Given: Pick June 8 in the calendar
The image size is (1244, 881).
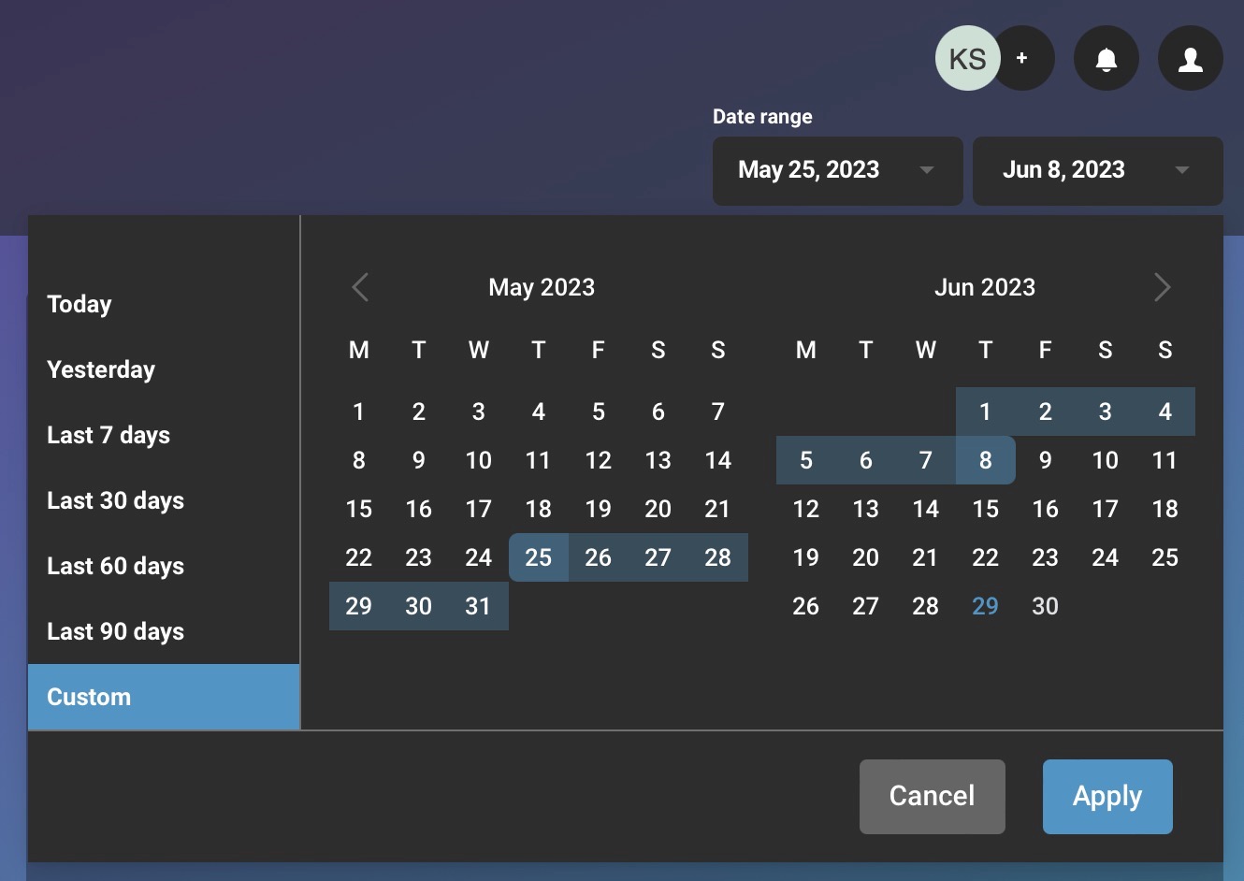Looking at the screenshot, I should pyautogui.click(x=985, y=460).
